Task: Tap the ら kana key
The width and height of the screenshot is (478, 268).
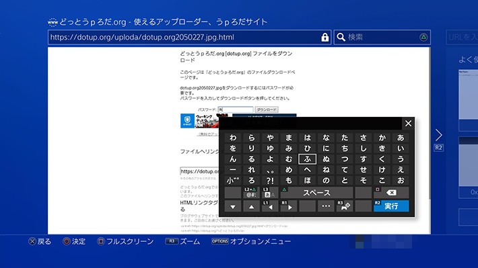Action: click(252, 138)
